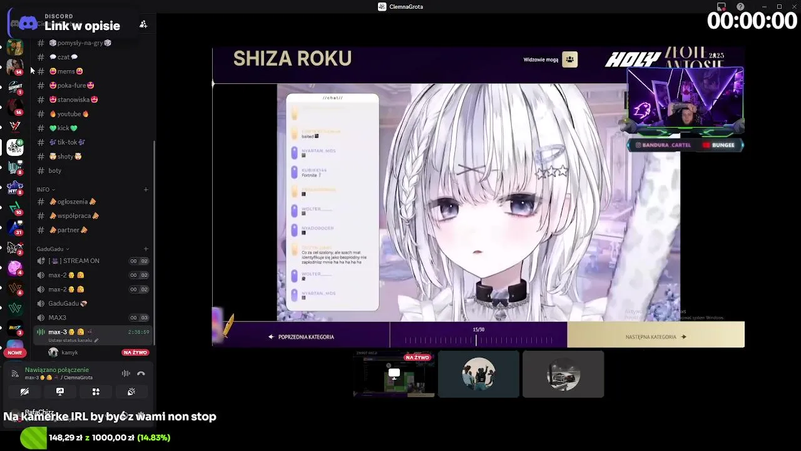The width and height of the screenshot is (801, 451).
Task: Open the ogłoszenia channel
Action: click(x=92, y=202)
